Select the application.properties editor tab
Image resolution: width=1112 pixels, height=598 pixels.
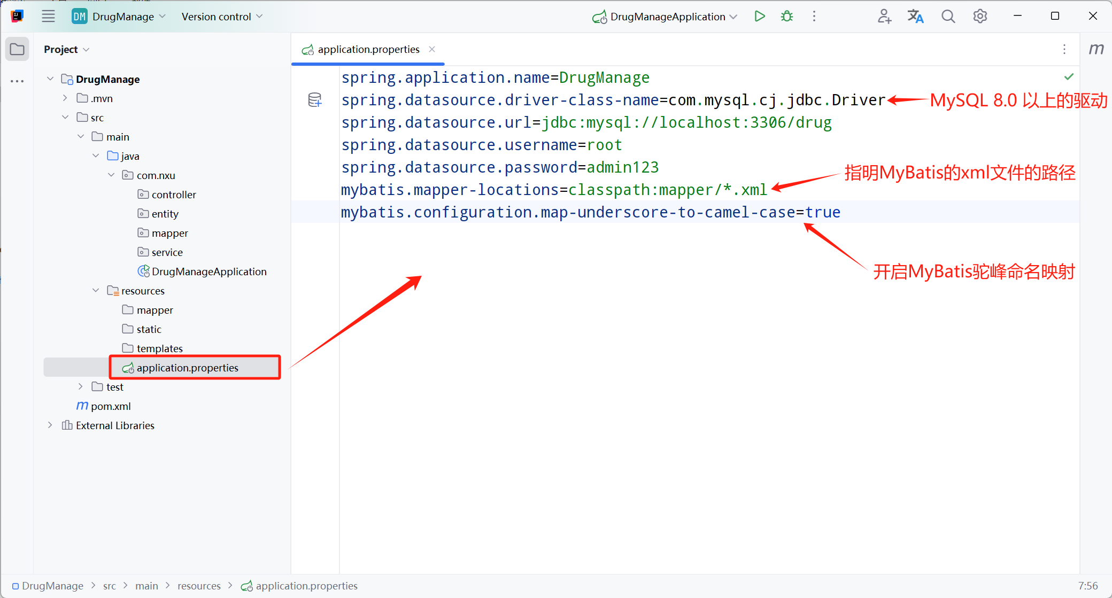[368, 49]
